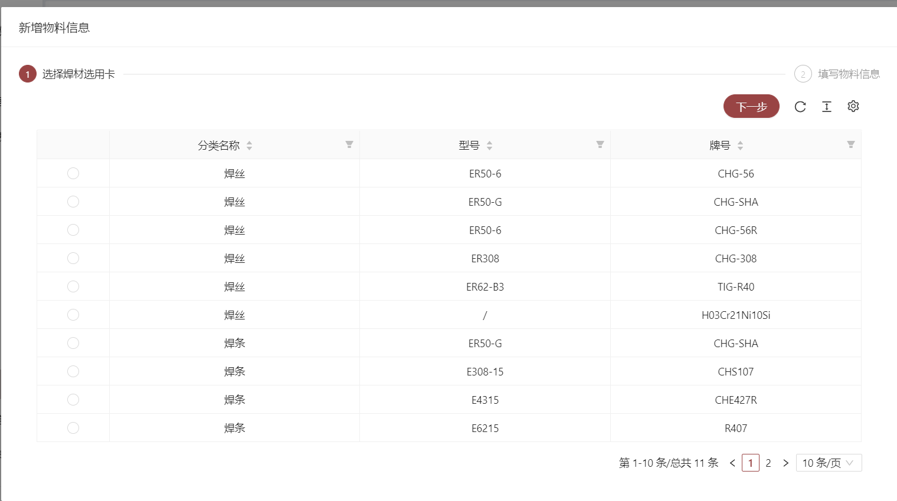897x501 pixels.
Task: Open filter icon for 牌号 column
Action: pos(851,144)
